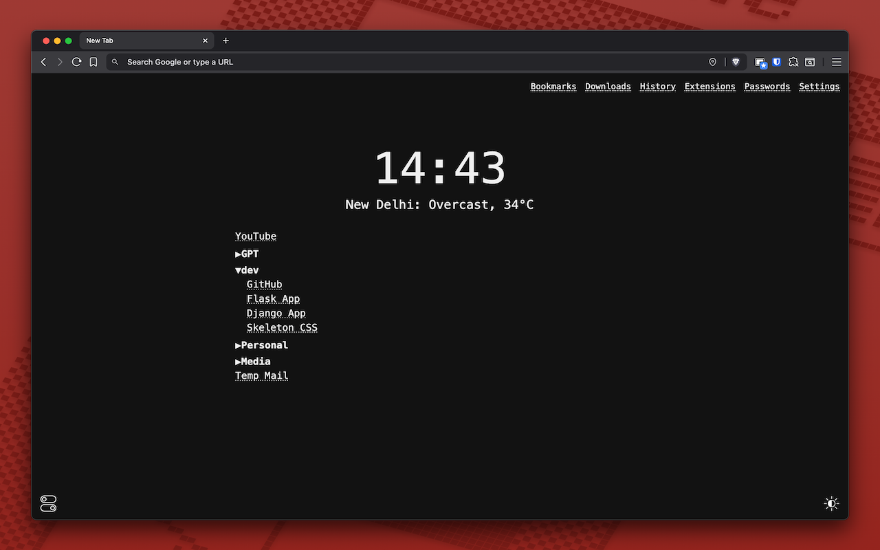Collapse the dev bookmark folder

(x=247, y=269)
